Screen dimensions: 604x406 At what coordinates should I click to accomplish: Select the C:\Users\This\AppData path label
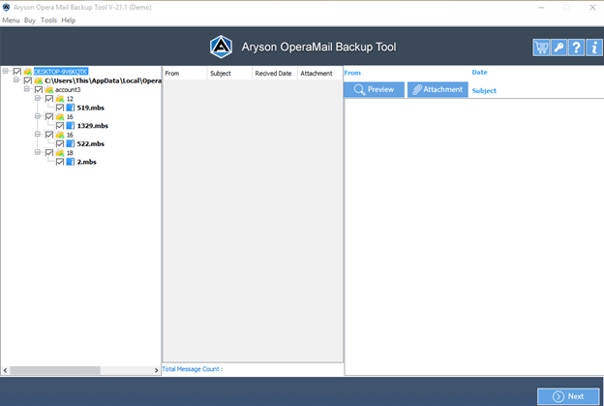(x=103, y=80)
